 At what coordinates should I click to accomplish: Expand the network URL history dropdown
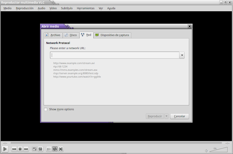click(x=182, y=55)
